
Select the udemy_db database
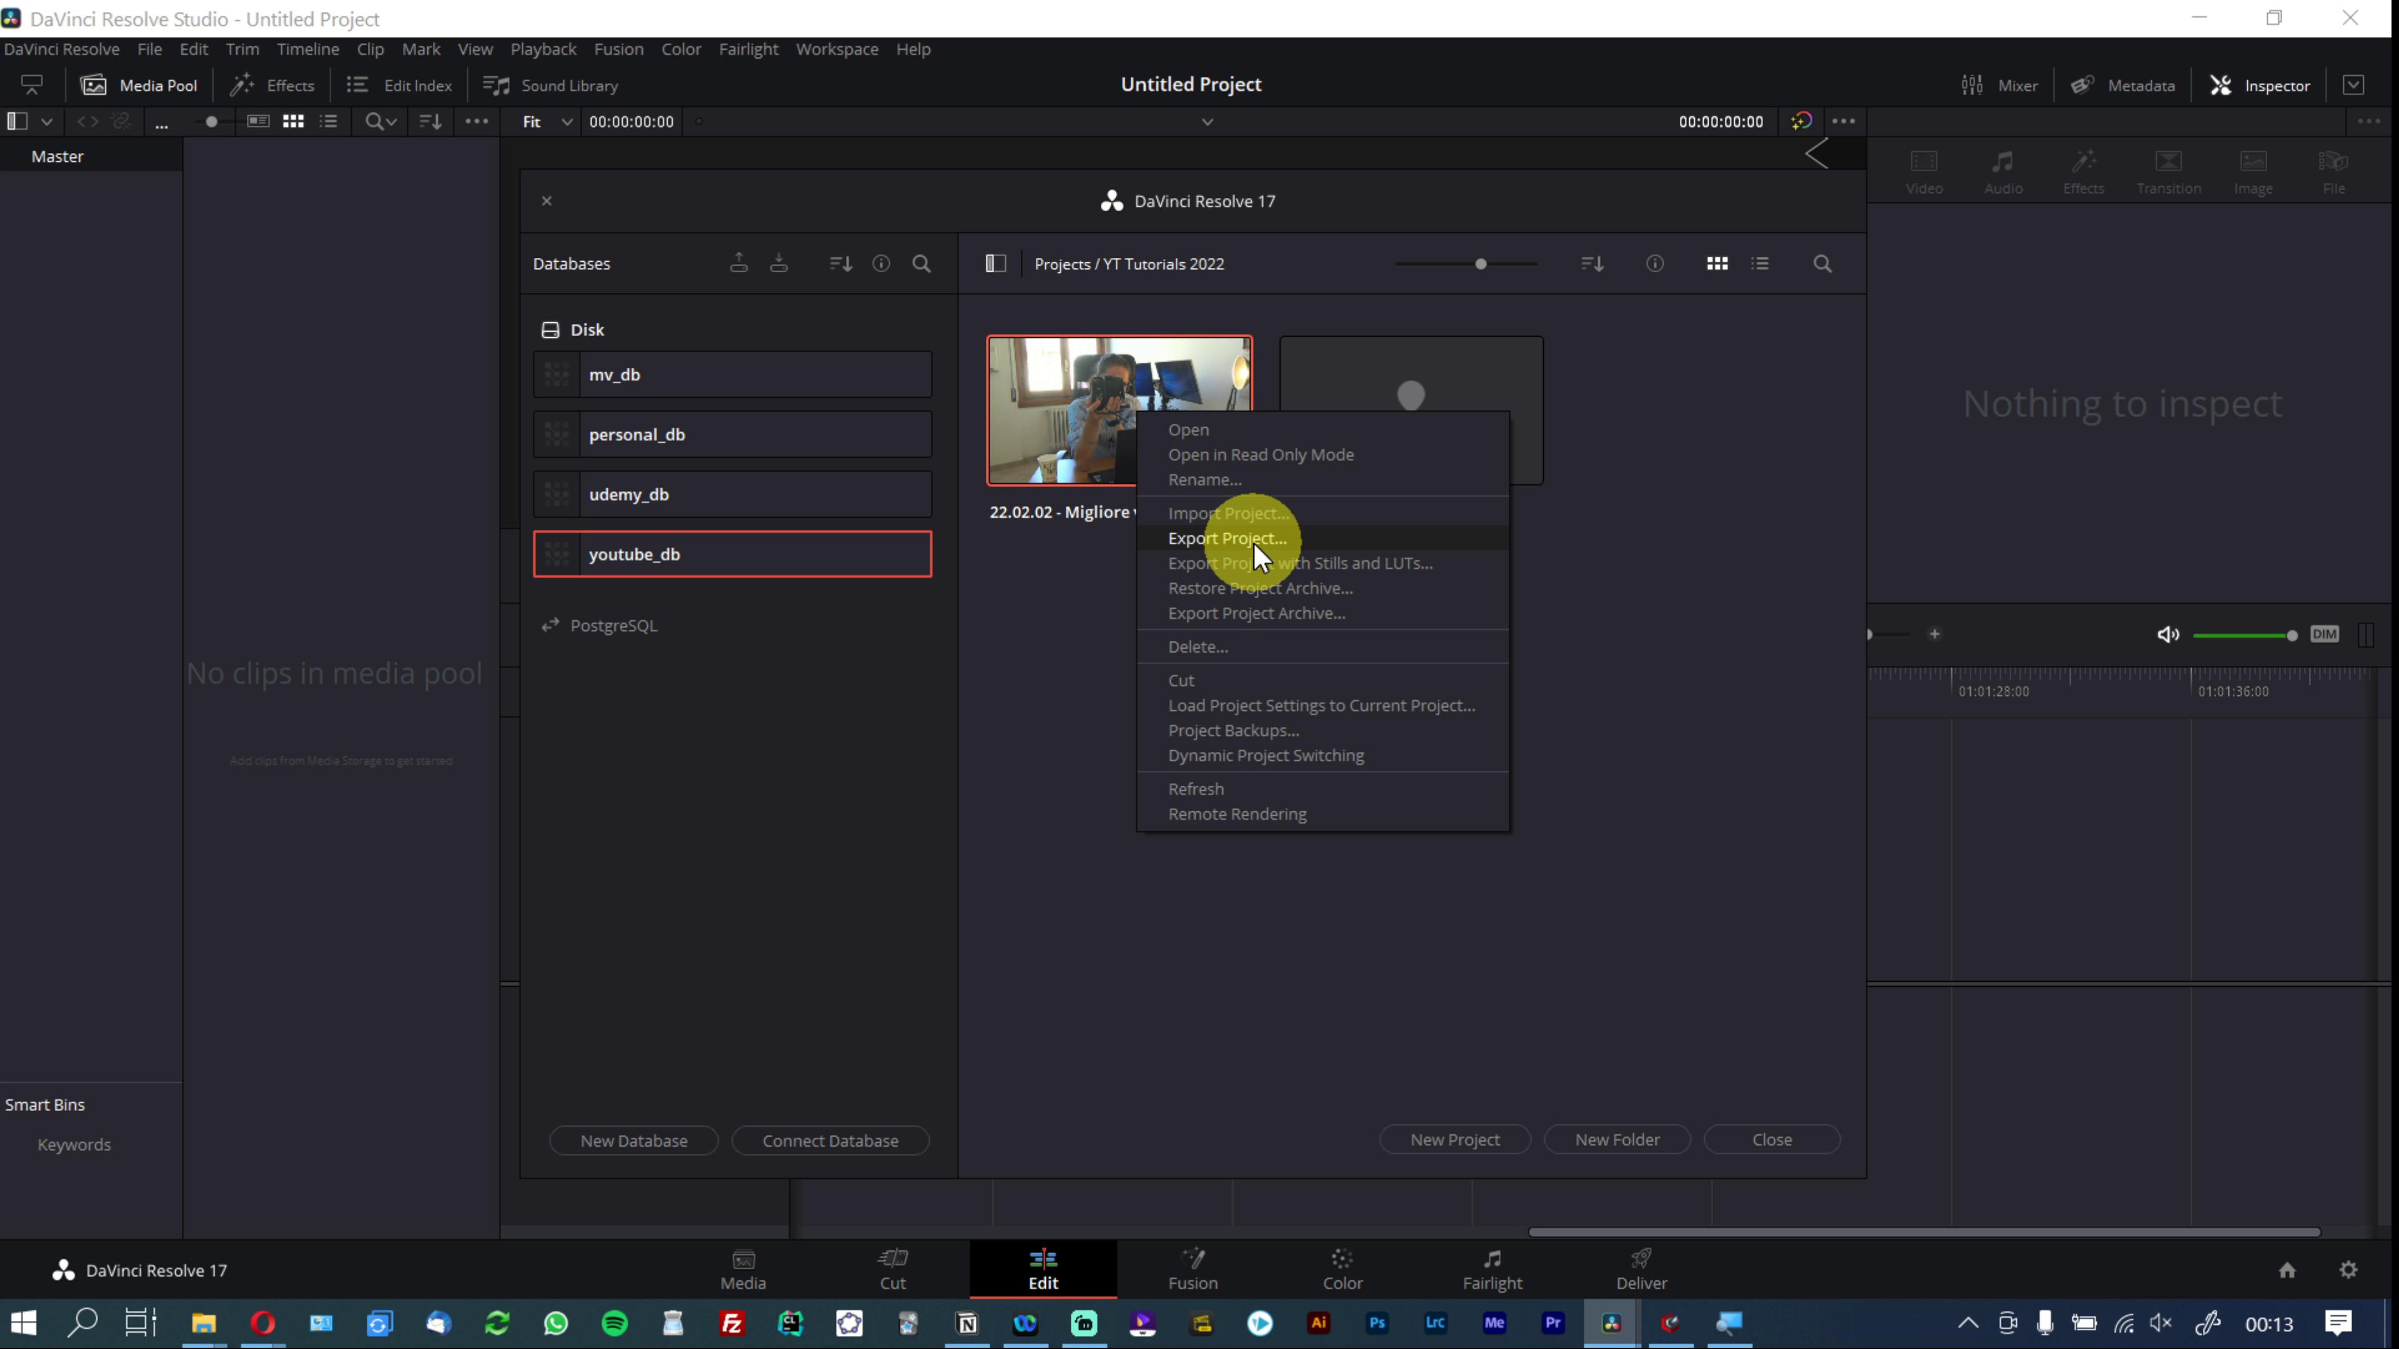tap(732, 495)
